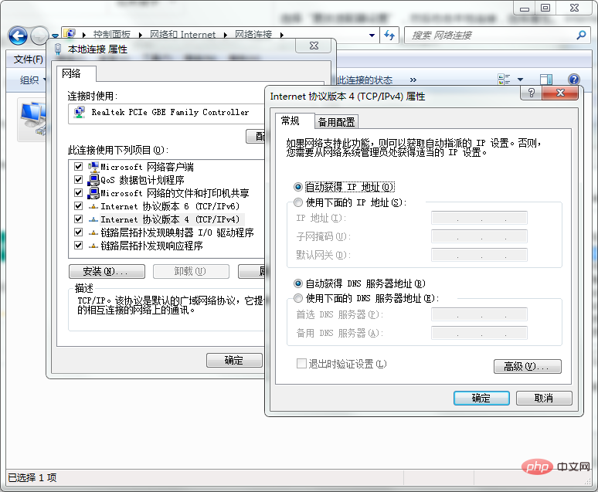The width and height of the screenshot is (598, 492).
Task: Click the Realtek adapter icon
Action: pyautogui.click(x=80, y=112)
